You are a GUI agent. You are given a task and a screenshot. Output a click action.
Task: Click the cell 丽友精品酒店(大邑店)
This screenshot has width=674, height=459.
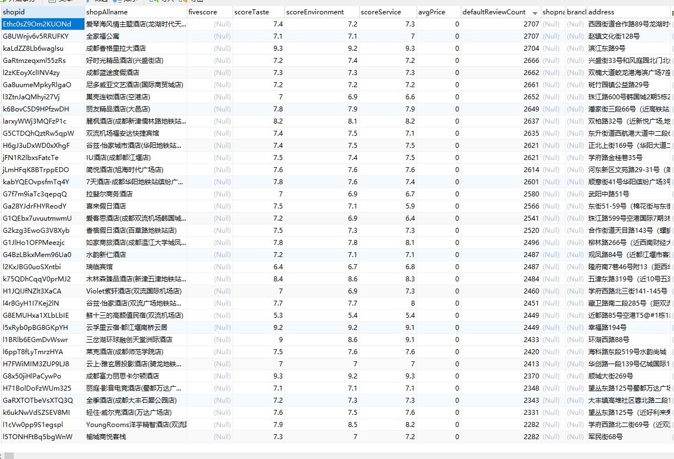(135, 109)
